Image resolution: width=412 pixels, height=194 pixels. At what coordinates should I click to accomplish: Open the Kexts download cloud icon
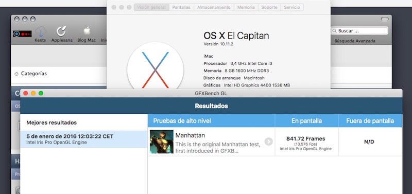point(41,32)
